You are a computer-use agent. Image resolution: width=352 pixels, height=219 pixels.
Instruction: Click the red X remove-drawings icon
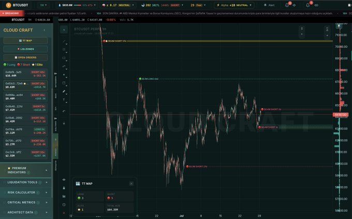pos(64,213)
